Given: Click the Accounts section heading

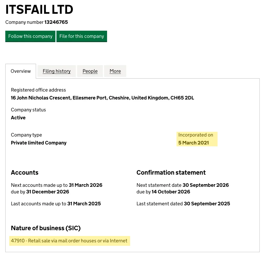Looking at the screenshot, I should [25, 173].
